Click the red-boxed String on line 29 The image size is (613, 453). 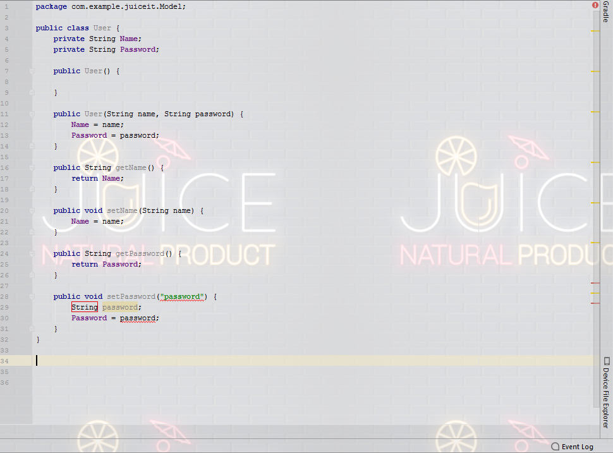click(85, 307)
